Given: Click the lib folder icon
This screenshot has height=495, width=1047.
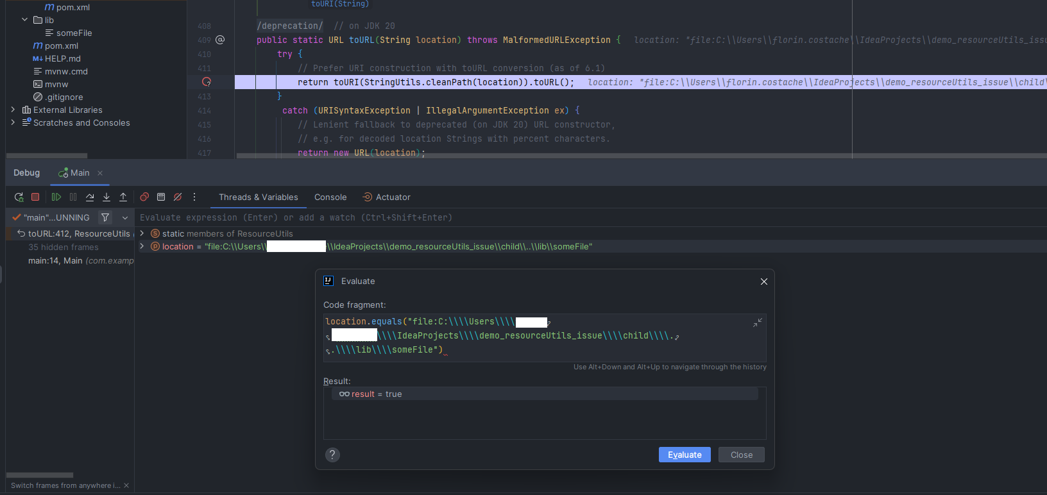Looking at the screenshot, I should pyautogui.click(x=38, y=20).
